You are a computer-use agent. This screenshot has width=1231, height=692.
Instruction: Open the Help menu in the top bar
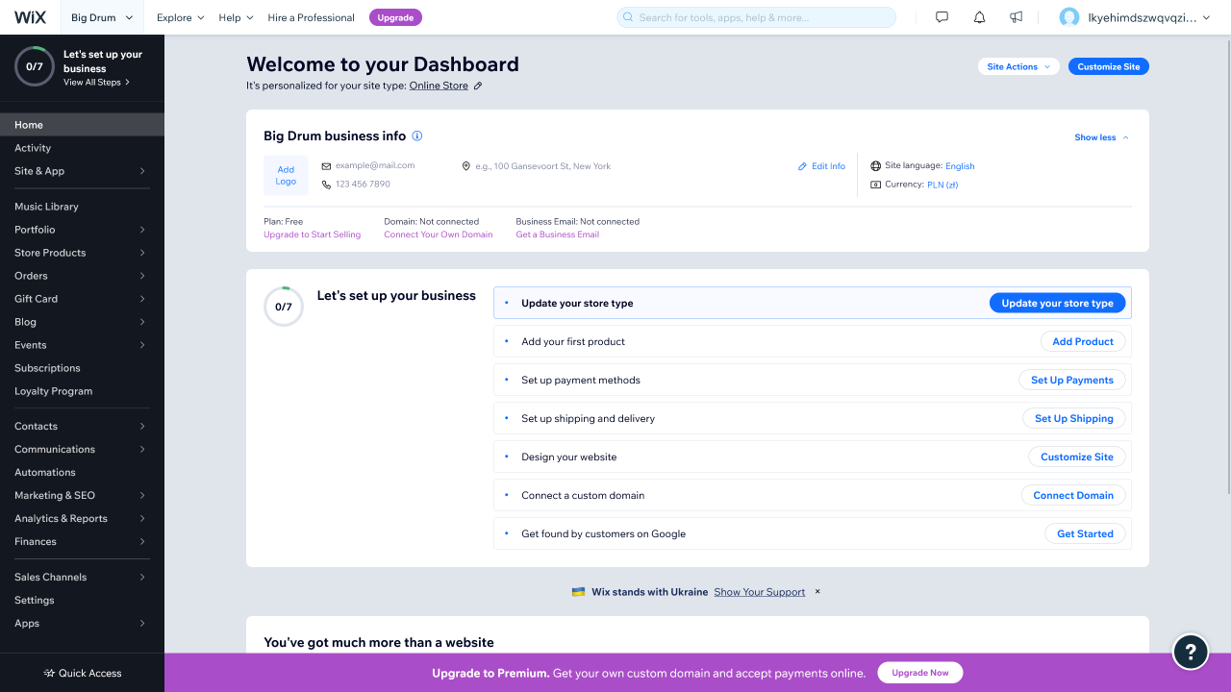coord(235,16)
